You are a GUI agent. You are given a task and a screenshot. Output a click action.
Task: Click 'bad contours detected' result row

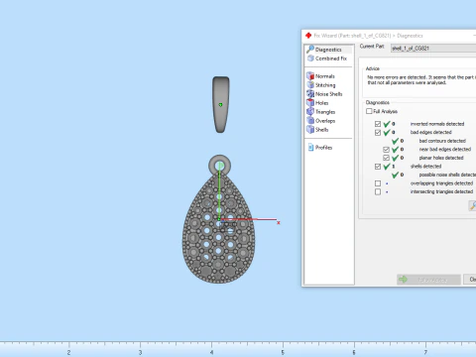coord(428,141)
